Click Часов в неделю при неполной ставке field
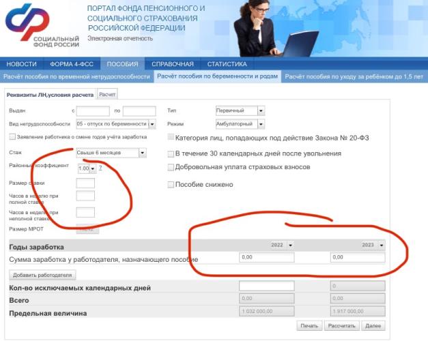The width and height of the screenshot is (428, 341). 85,212
